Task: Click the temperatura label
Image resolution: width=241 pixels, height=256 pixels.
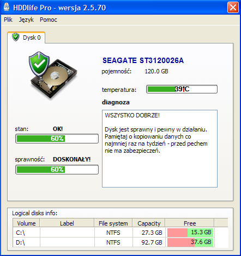Action: coord(119,90)
